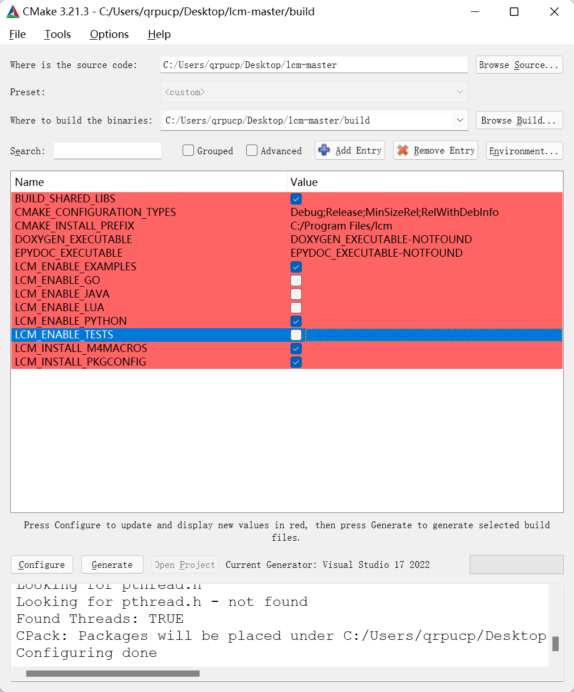The image size is (574, 692).
Task: Enable the LCM_ENABLE_TESTS checkbox
Action: (x=296, y=335)
